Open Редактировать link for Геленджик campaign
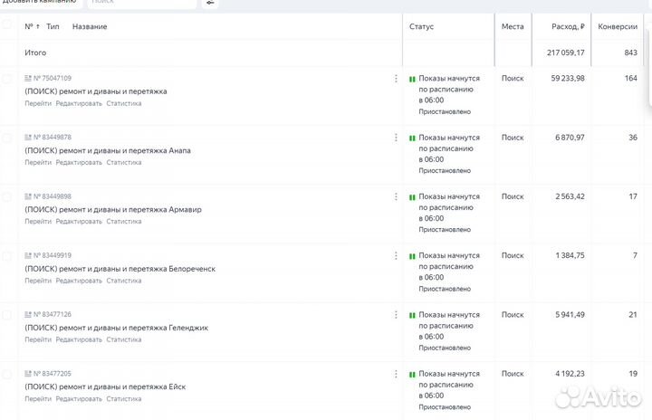This screenshot has height=420, width=652. click(x=79, y=339)
